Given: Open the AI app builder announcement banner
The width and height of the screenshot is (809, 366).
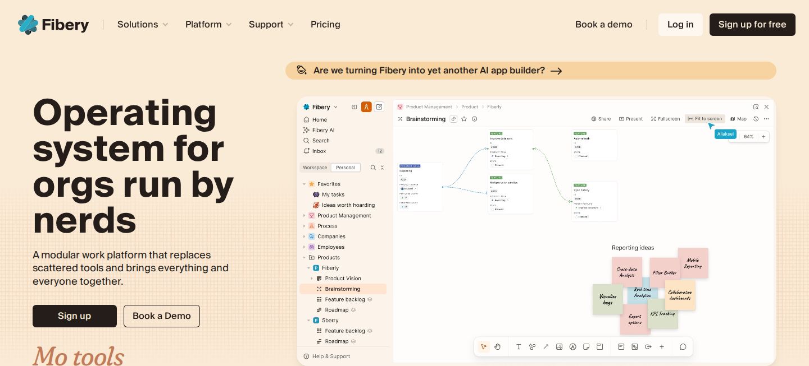Looking at the screenshot, I should click(531, 71).
